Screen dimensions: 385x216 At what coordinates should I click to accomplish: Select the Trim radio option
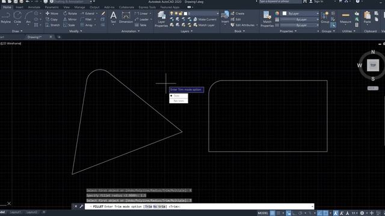coord(179,96)
